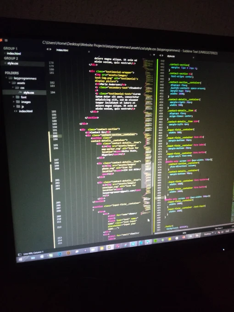234x312 pixels.
Task: Click the minimap of the index.html pane
Action: click(x=147, y=137)
